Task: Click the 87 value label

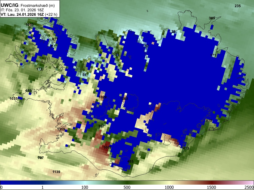Action: [53, 46]
